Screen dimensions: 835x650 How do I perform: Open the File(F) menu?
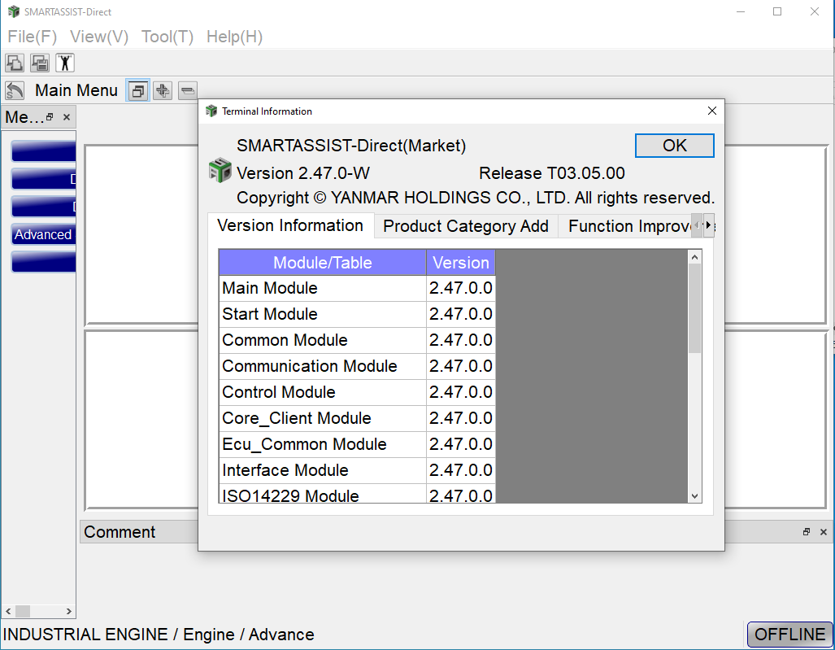(x=33, y=37)
